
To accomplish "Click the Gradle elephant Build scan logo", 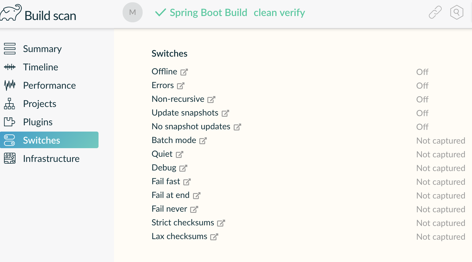I will [x=38, y=13].
